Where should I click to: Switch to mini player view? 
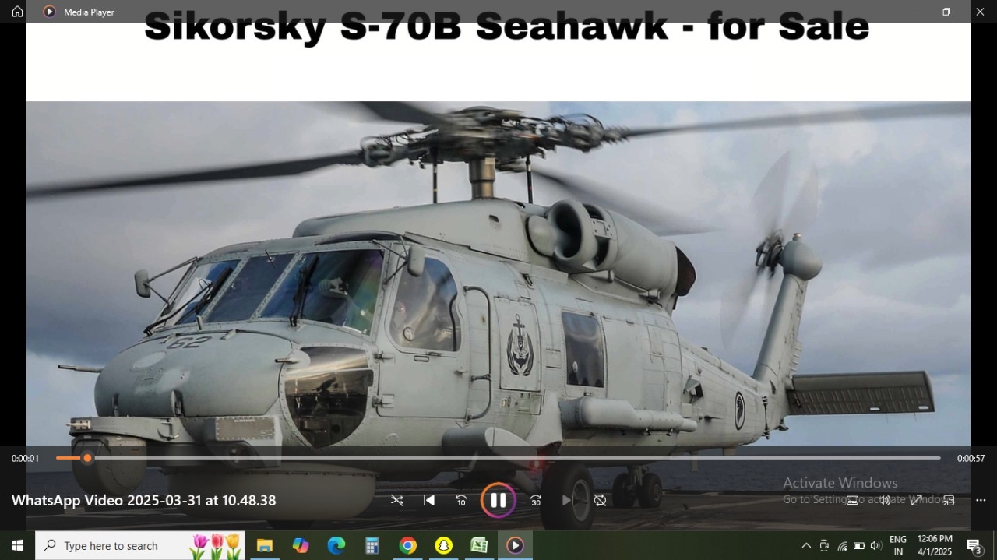click(949, 500)
